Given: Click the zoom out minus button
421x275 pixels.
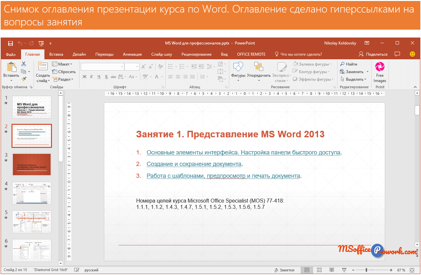Looking at the screenshot, I should click(x=353, y=270).
